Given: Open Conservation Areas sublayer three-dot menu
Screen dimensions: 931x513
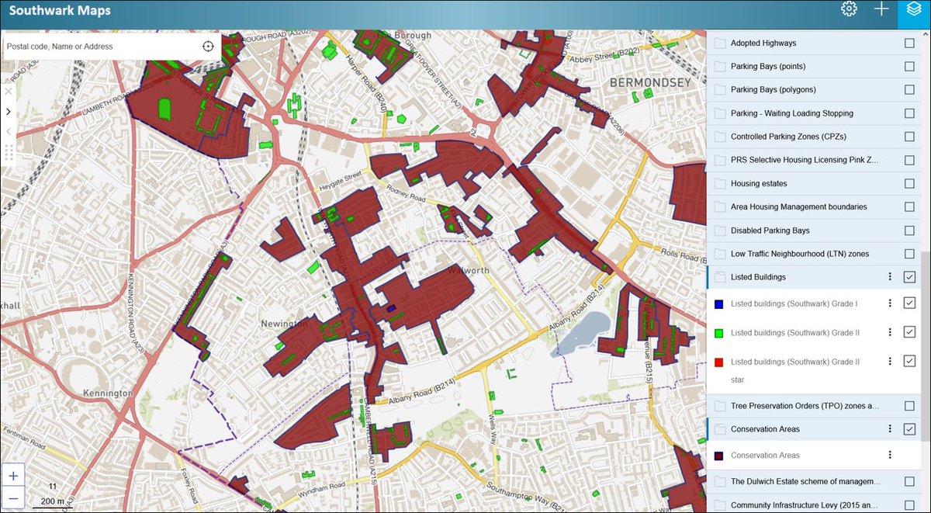Looking at the screenshot, I should [890, 456].
